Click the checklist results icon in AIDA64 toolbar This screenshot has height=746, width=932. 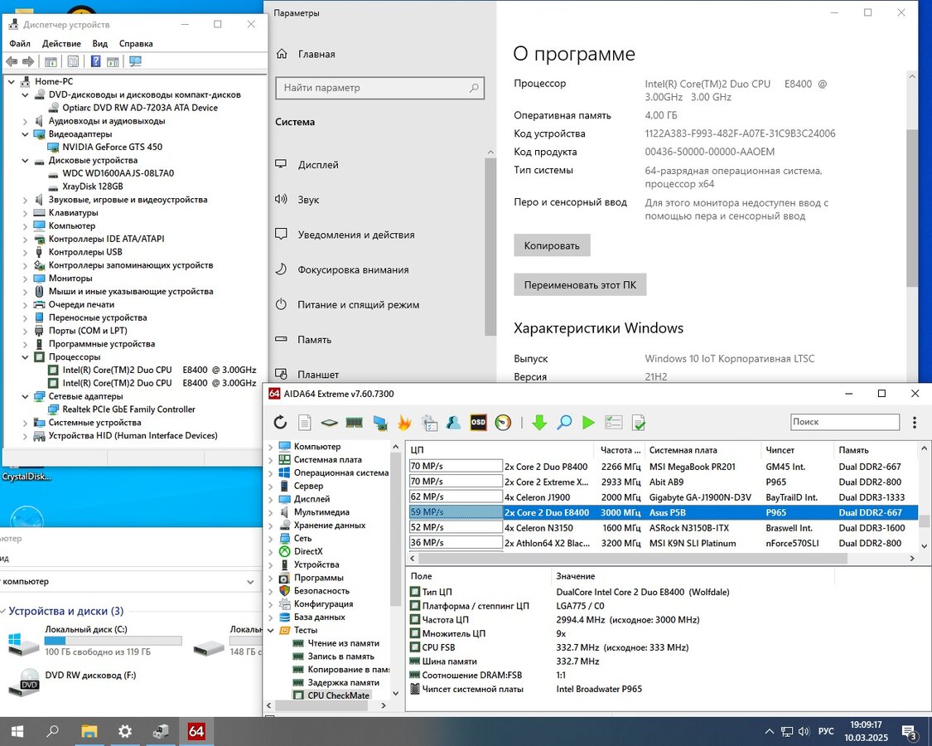pos(613,423)
